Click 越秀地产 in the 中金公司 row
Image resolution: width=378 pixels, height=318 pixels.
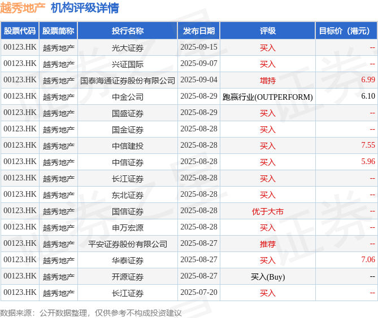coord(58,97)
